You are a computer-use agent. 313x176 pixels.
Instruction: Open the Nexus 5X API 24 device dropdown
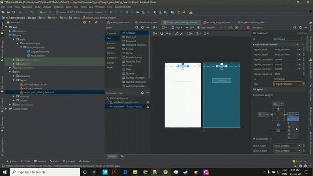pos(81,12)
